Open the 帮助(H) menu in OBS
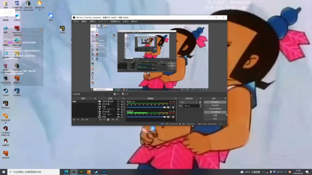Image resolution: width=312 pixels, height=175 pixels. coord(134,21)
